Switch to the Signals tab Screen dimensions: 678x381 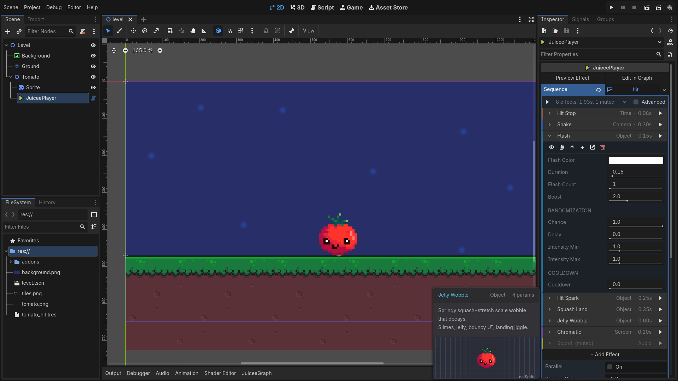[581, 19]
